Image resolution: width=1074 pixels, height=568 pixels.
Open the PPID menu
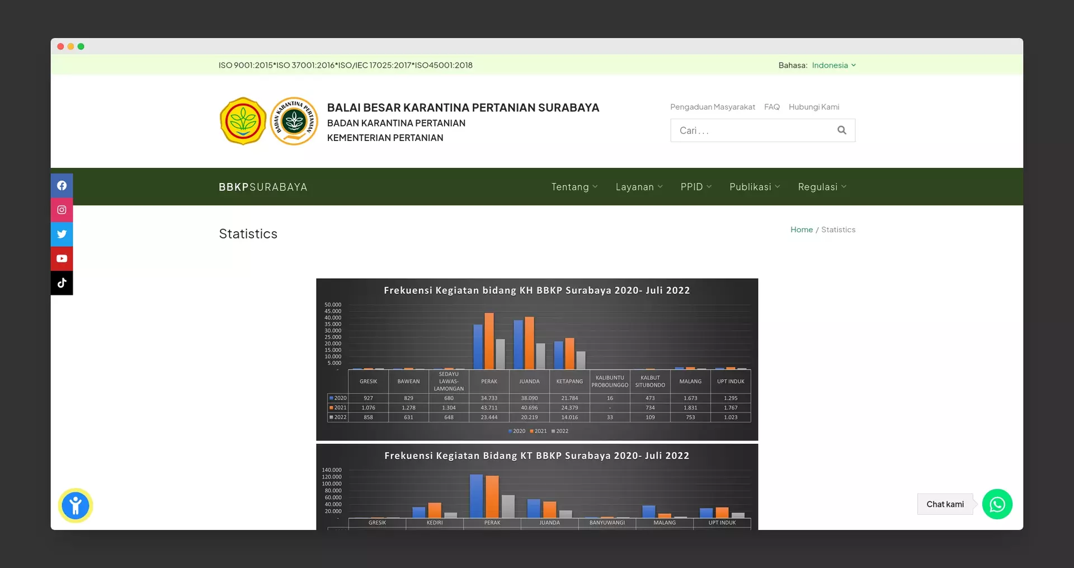(696, 187)
